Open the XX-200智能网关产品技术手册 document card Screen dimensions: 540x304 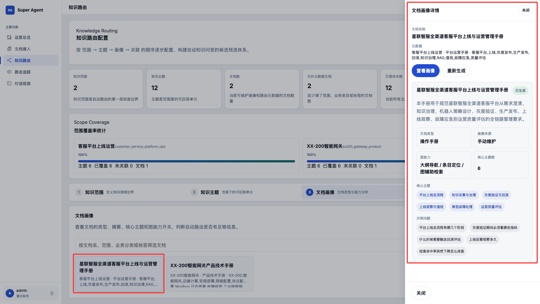click(210, 274)
